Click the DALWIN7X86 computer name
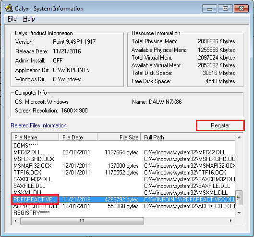The height and width of the screenshot is (237, 254). point(165,102)
